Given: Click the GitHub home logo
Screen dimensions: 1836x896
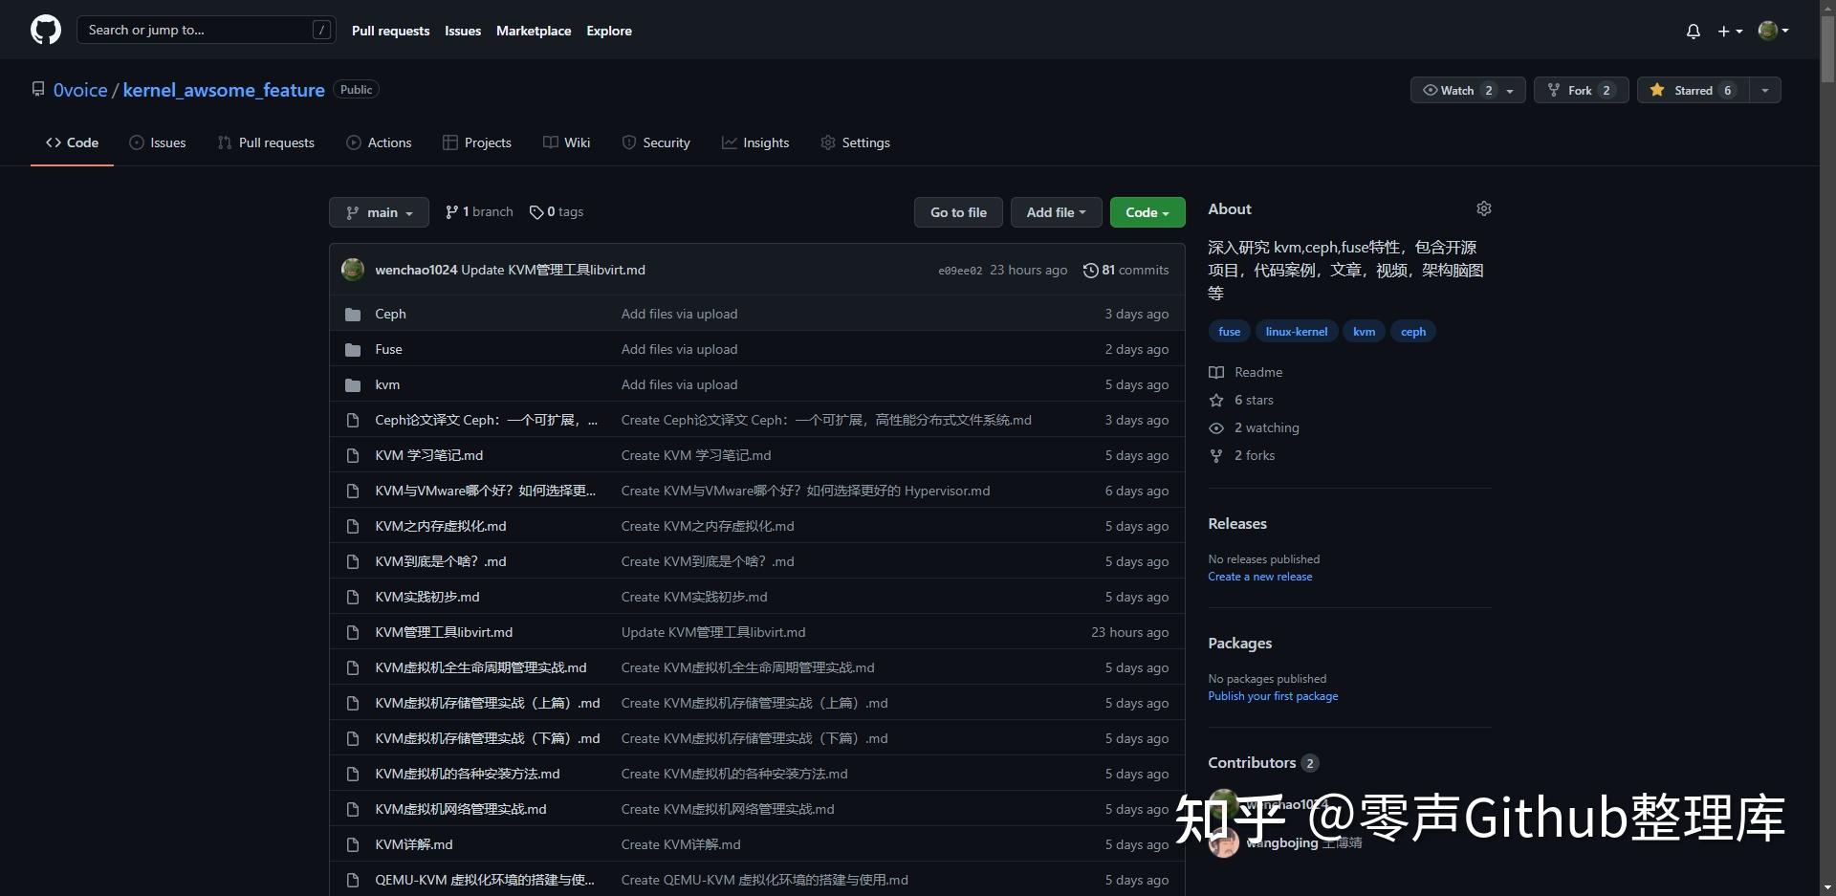Looking at the screenshot, I should (45, 30).
